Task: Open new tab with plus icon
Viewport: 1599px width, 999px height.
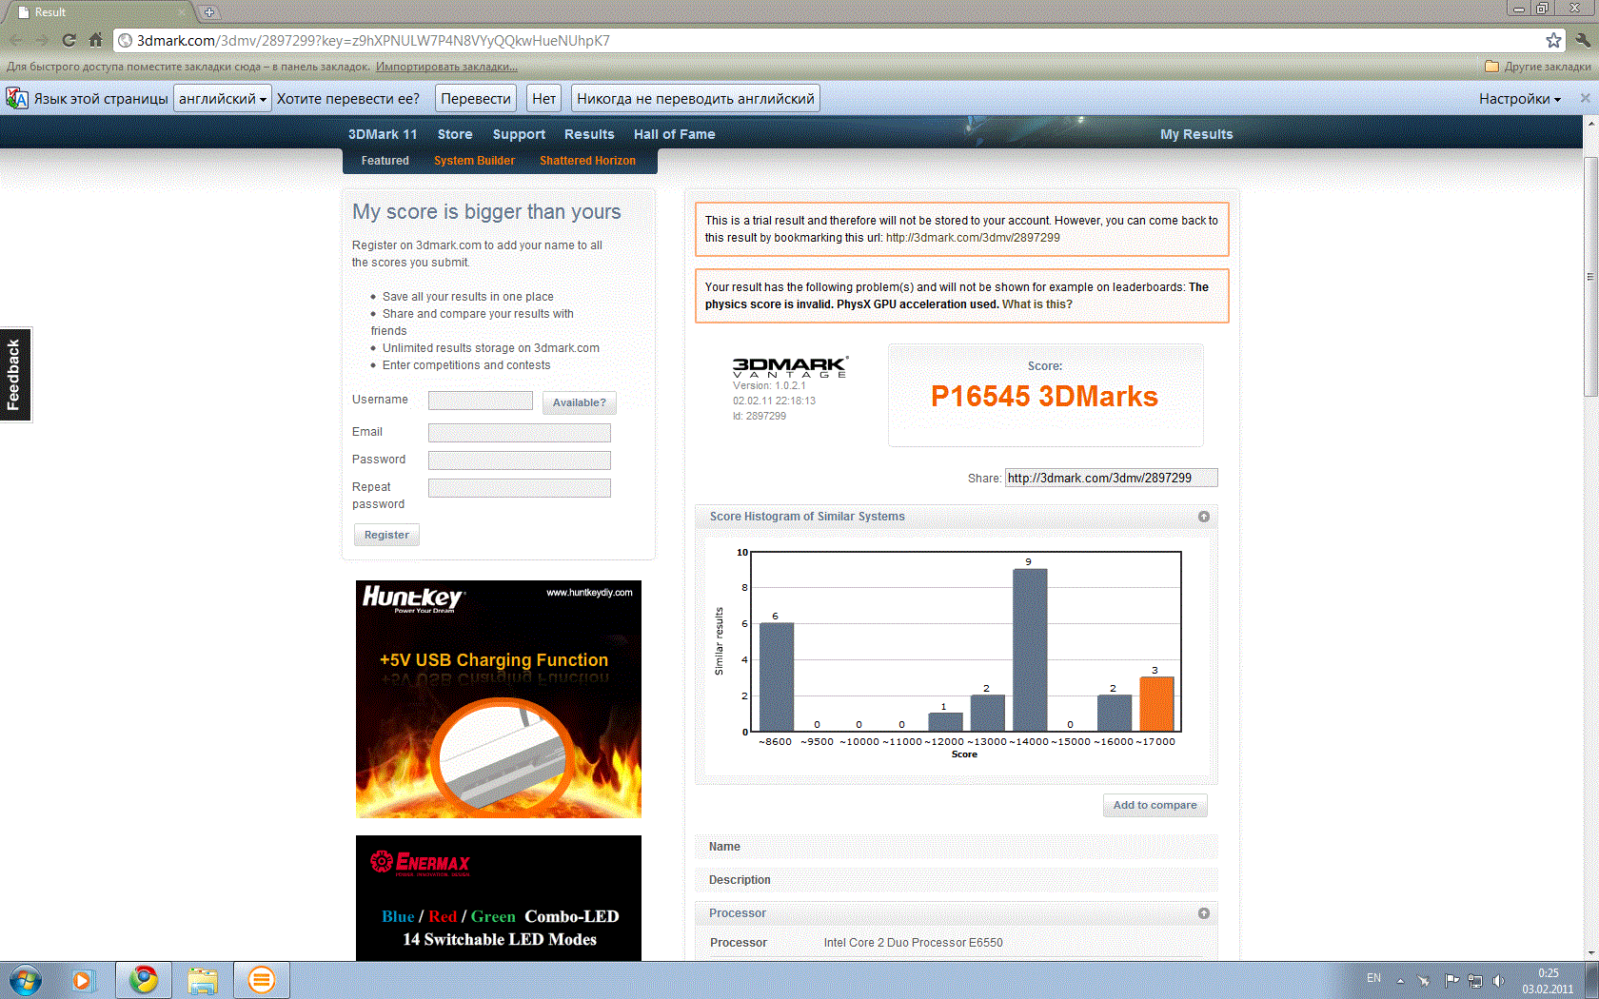Action: click(x=208, y=12)
